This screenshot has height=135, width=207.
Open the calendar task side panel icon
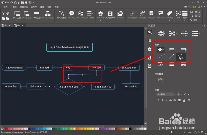point(150,66)
